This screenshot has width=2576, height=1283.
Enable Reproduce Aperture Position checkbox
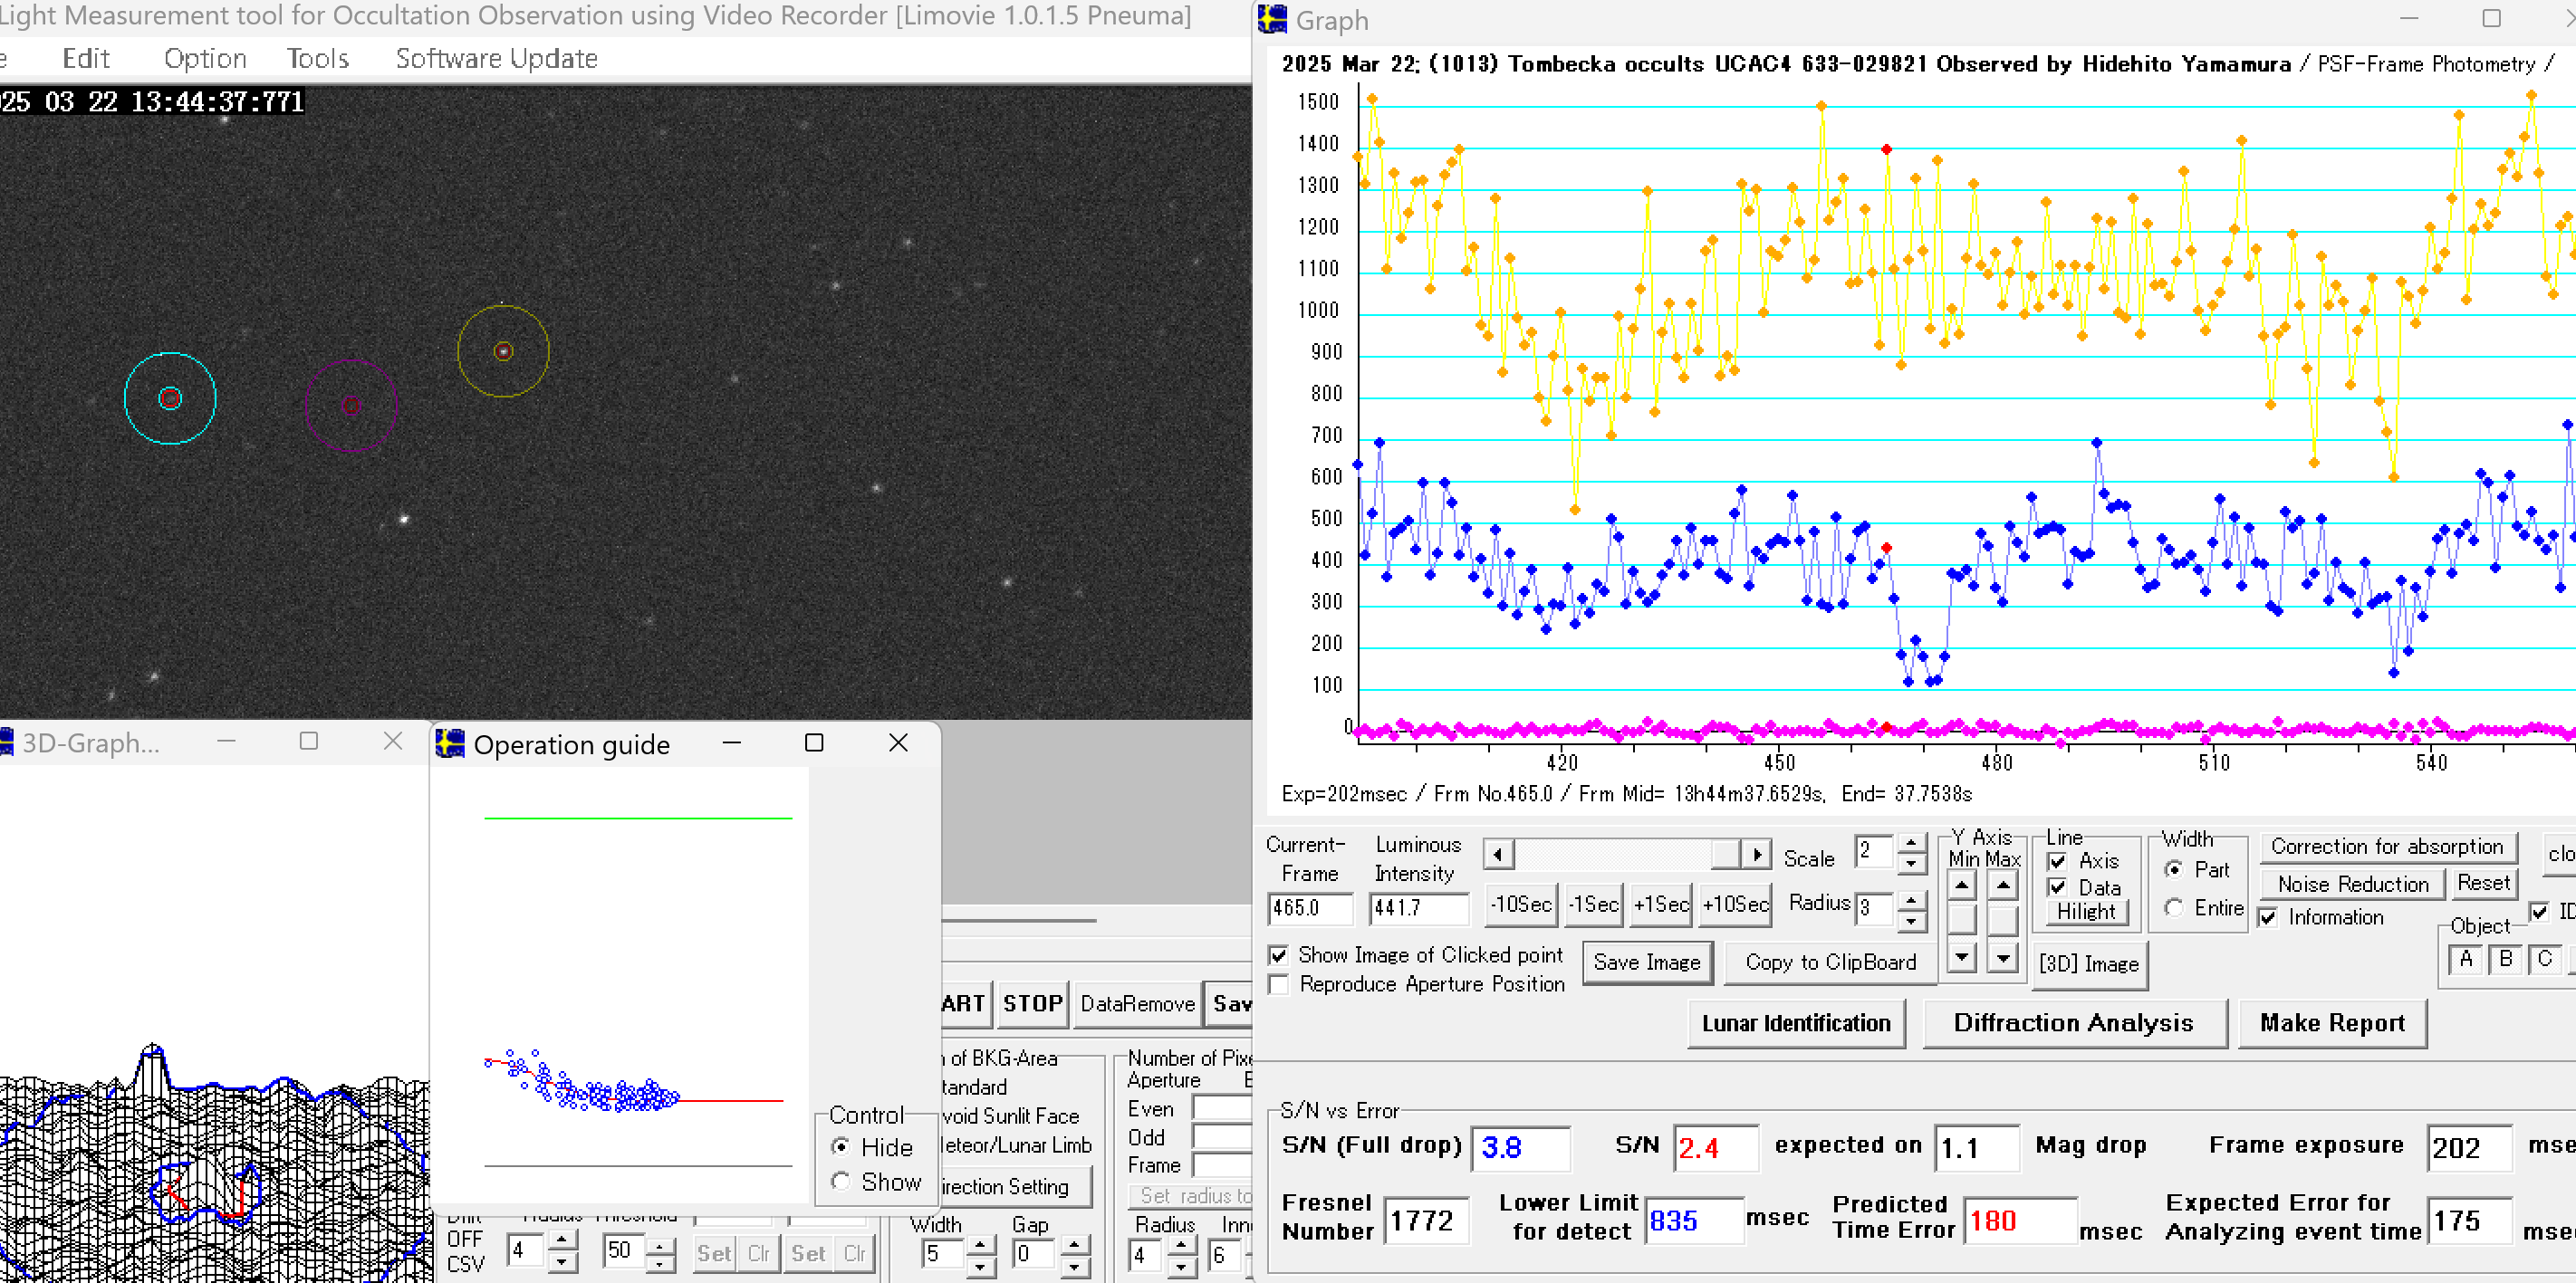[1278, 984]
